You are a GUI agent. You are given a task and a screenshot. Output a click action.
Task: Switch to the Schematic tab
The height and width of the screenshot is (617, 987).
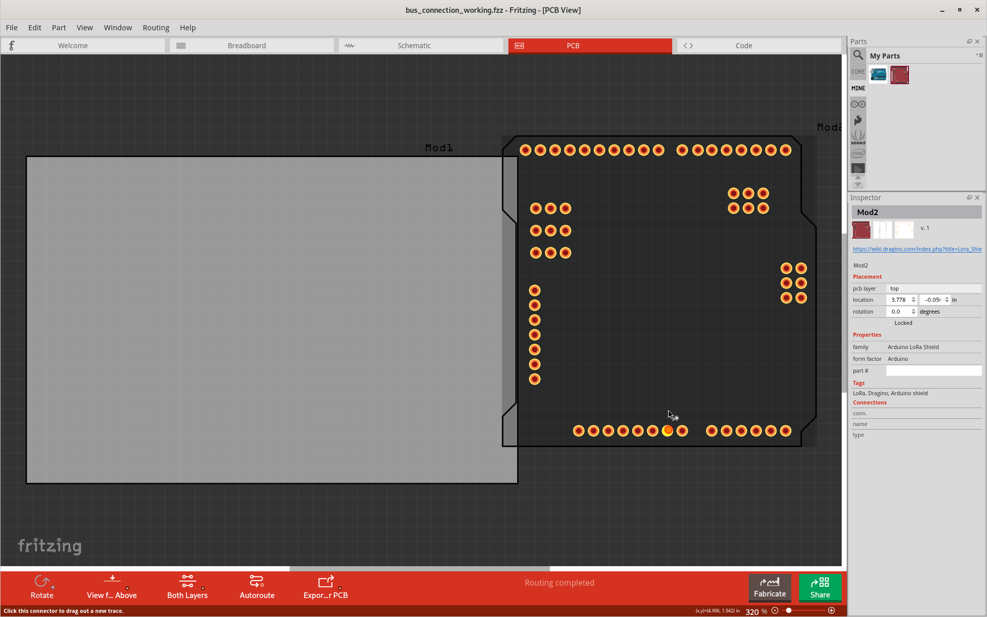pos(414,46)
